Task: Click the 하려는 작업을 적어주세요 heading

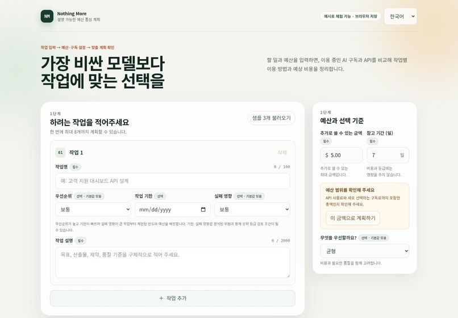Action: pos(89,122)
